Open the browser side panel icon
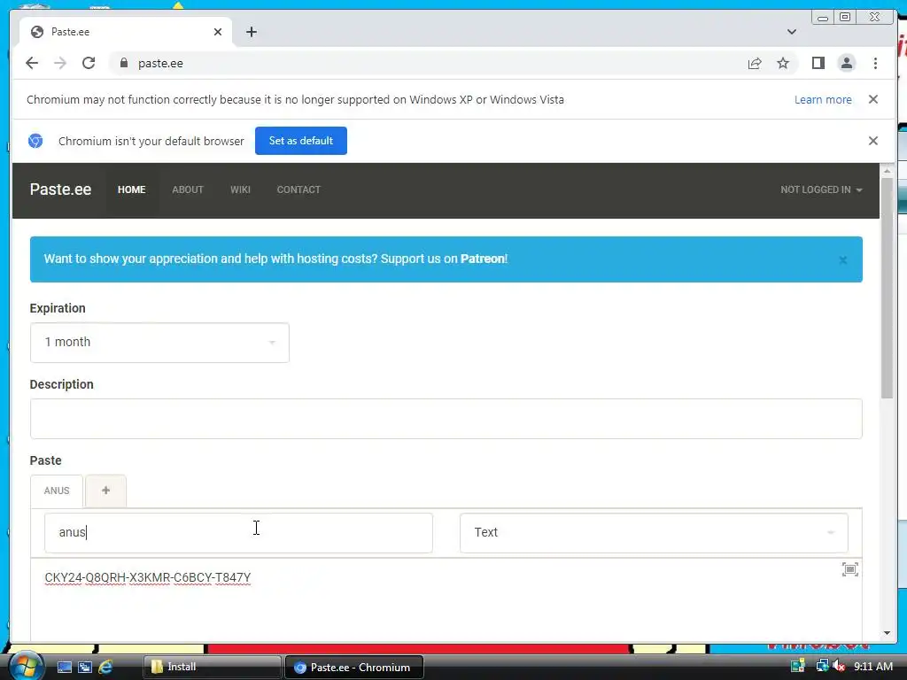The width and height of the screenshot is (907, 680). (x=818, y=63)
